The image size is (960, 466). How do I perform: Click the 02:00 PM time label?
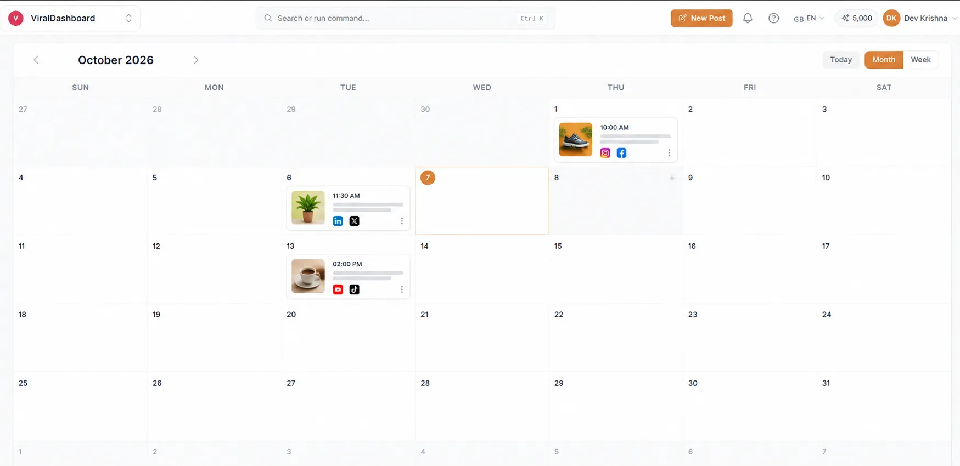[347, 264]
